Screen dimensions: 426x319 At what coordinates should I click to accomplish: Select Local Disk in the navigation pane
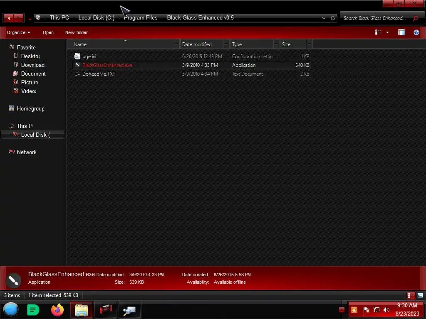tap(32, 135)
